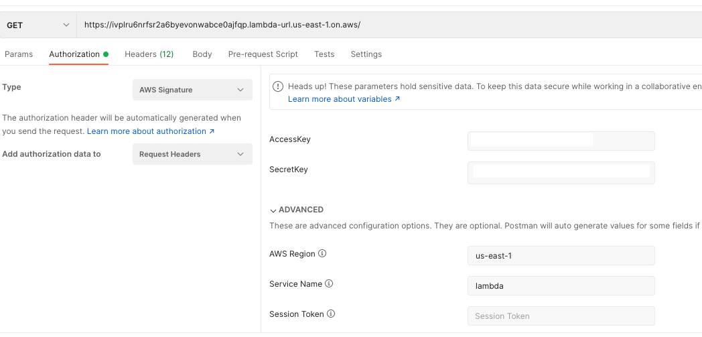This screenshot has height=337, width=702.
Task: Click the Heads up warning info icon
Action: pos(279,86)
